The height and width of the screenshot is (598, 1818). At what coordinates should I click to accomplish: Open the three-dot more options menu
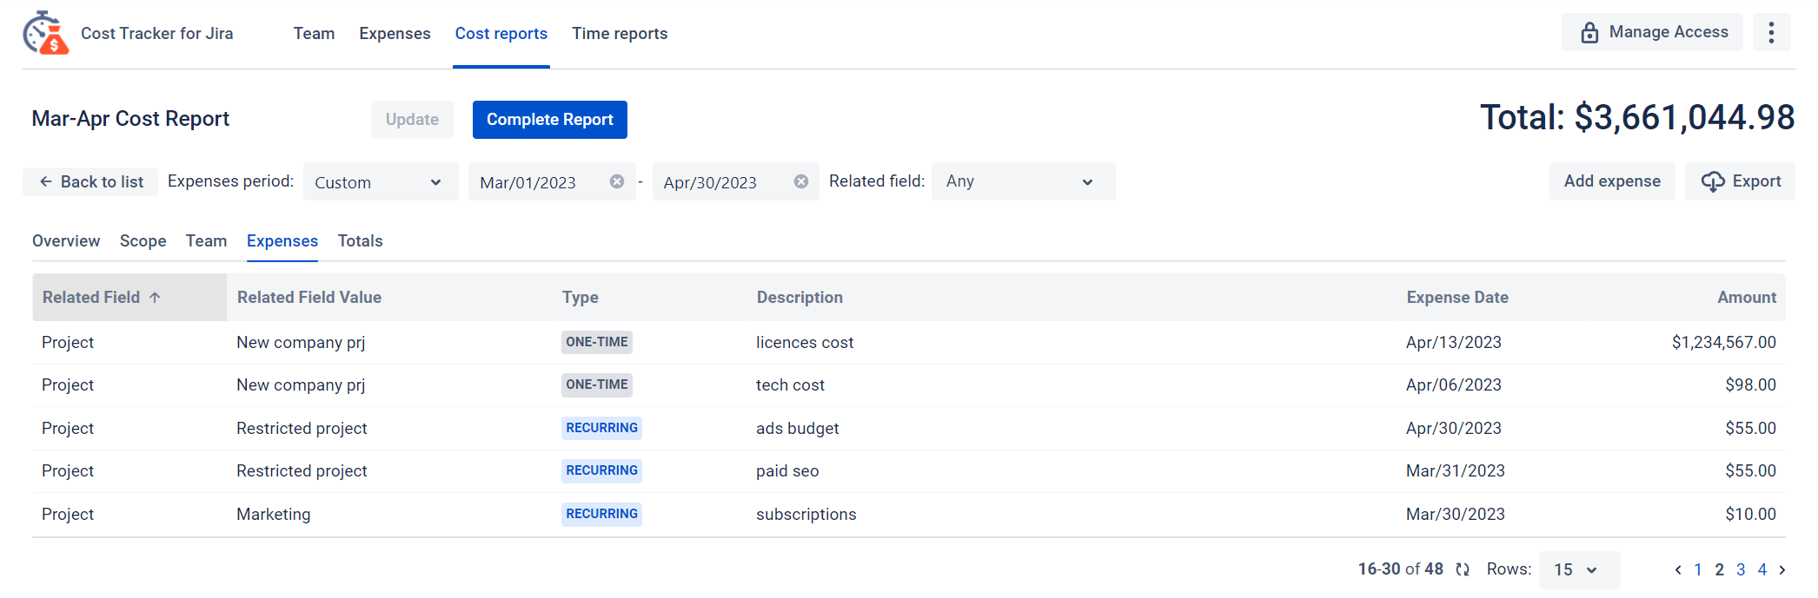pyautogui.click(x=1771, y=33)
